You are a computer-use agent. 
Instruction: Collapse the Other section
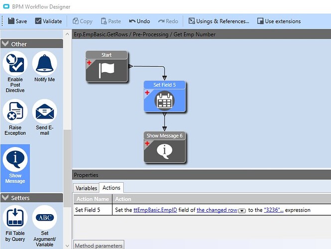5,44
